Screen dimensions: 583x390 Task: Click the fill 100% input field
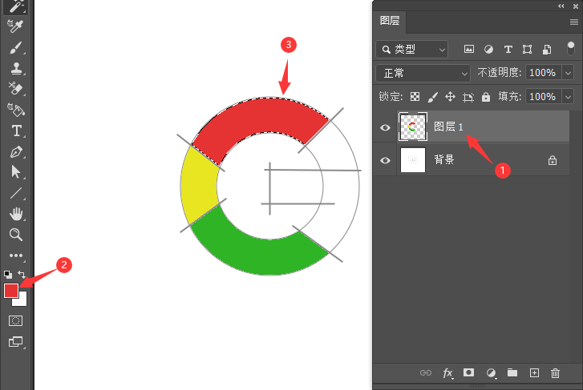tap(543, 97)
